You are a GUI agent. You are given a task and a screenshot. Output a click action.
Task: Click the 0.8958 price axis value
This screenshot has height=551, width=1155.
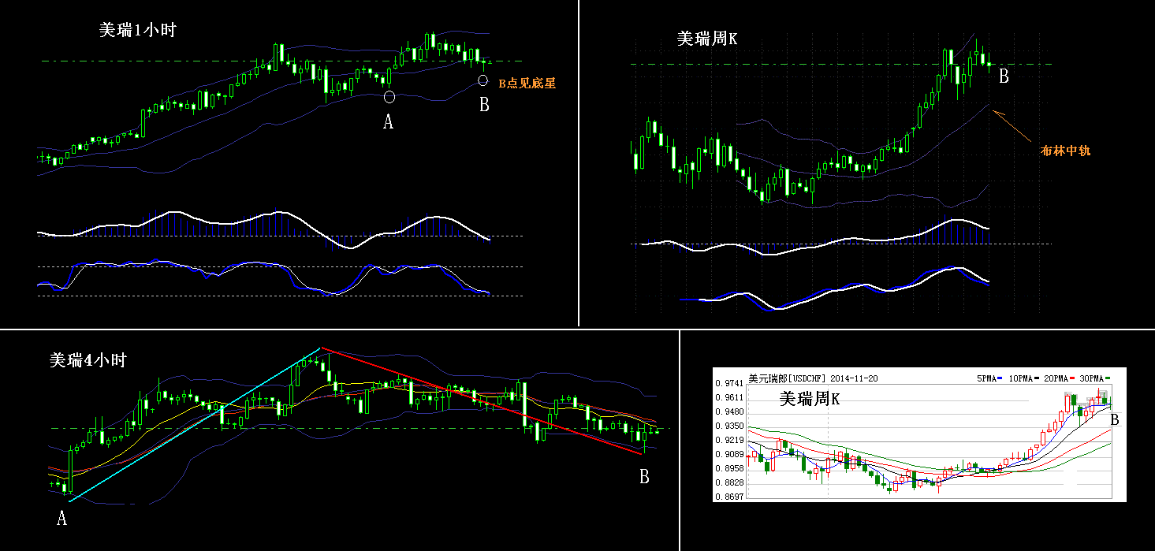coord(730,469)
